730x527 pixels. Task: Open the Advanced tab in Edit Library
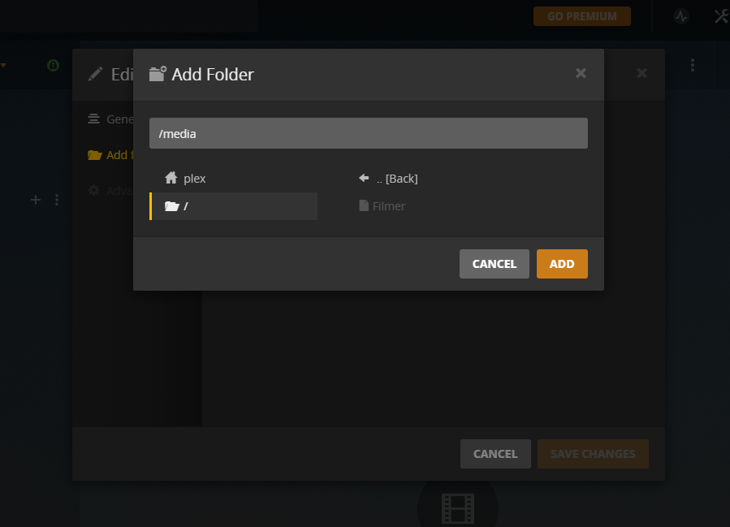(110, 191)
